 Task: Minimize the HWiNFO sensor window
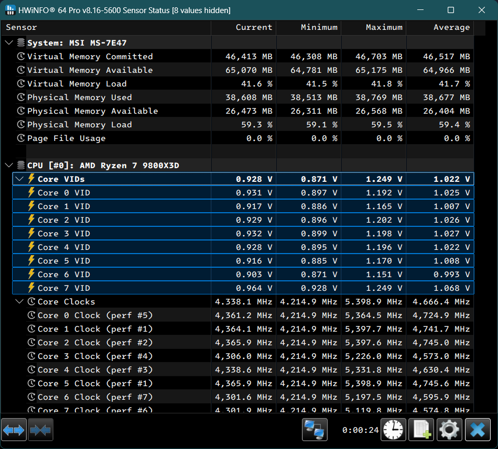pos(420,10)
